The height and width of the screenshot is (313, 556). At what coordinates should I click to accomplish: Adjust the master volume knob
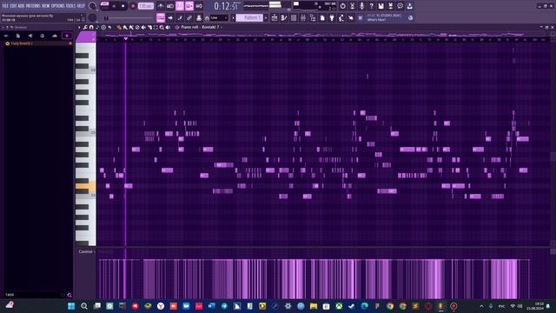(93, 6)
